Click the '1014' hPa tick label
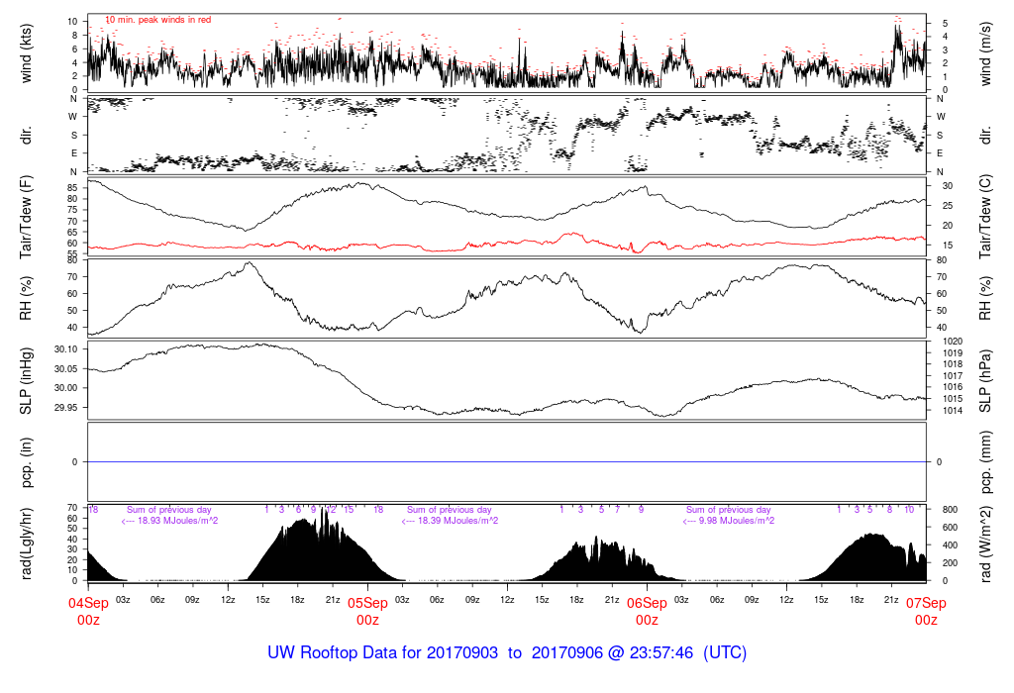 [x=953, y=411]
